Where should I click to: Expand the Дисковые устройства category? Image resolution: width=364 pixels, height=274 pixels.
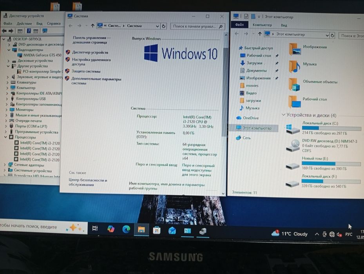(x=8, y=61)
